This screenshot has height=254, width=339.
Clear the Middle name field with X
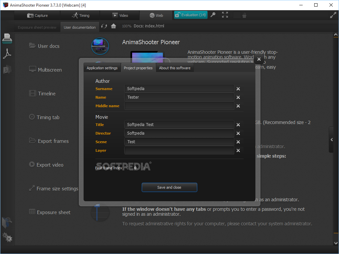click(238, 106)
